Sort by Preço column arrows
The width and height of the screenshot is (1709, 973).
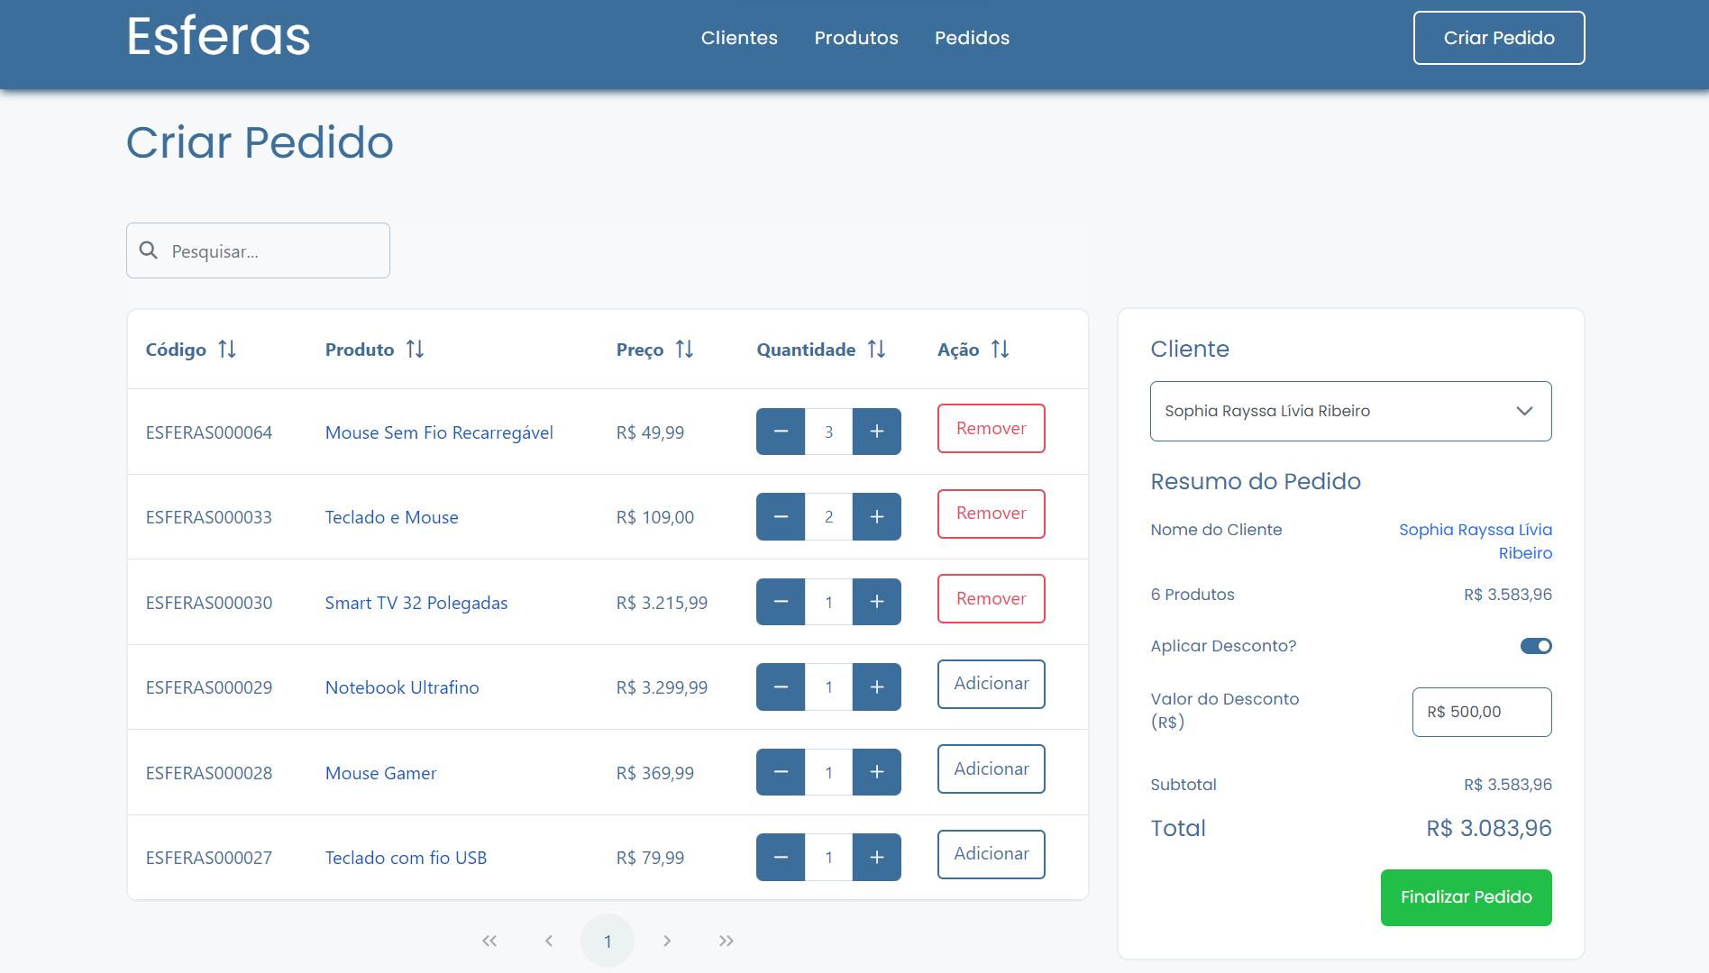coord(685,350)
